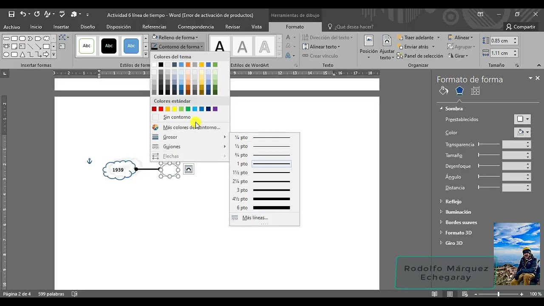544x306 pixels.
Task: Save the document with the disk icon
Action: [11, 14]
